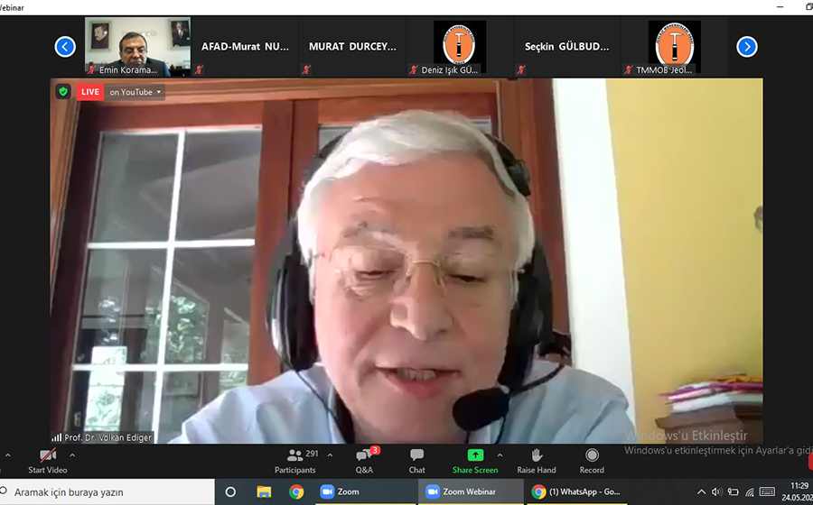
Task: Expand the arrow next to Participants
Action: point(330,455)
